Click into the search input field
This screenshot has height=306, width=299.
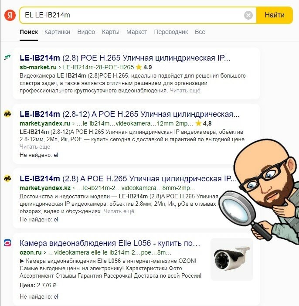coord(133,15)
